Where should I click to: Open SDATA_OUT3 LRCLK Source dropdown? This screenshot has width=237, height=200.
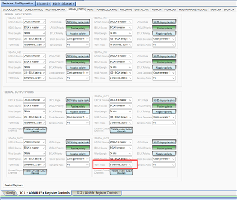click(x=120, y=142)
